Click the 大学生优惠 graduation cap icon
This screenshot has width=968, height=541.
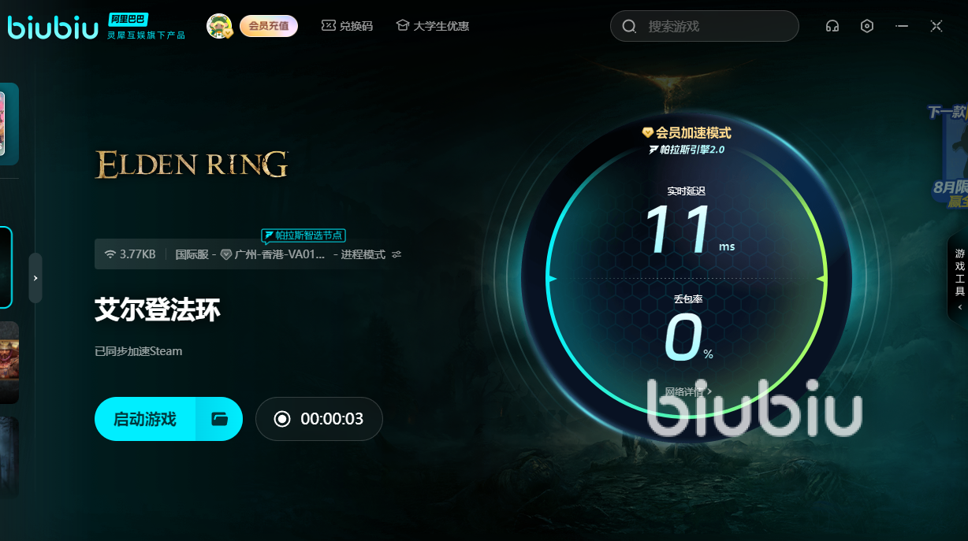pyautogui.click(x=403, y=26)
